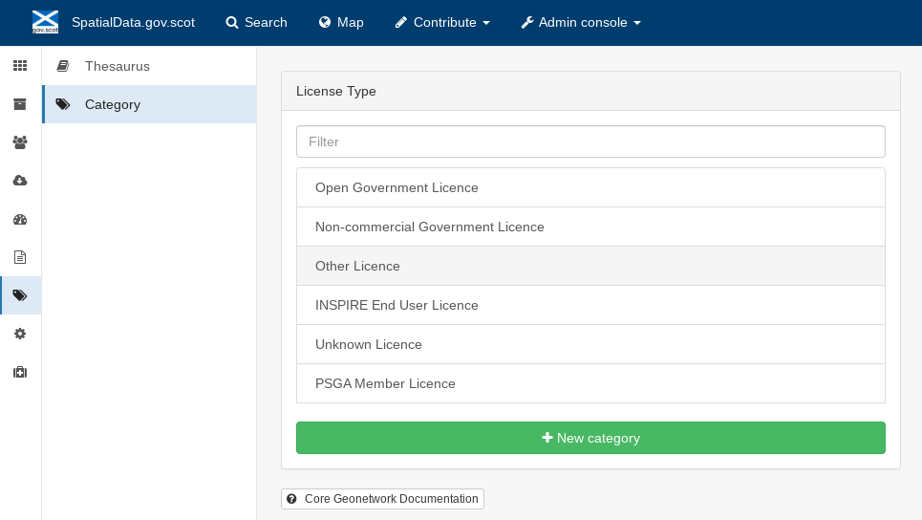Open the SpatialData.gov.scot home link
This screenshot has height=520, width=922.
(133, 22)
